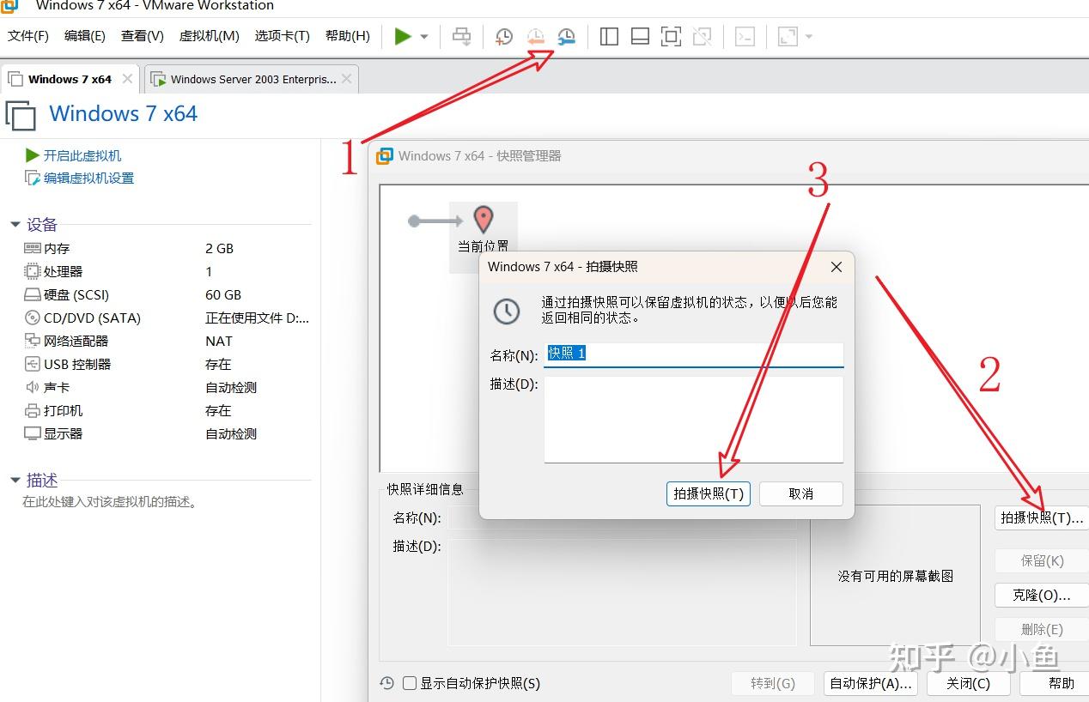1089x702 pixels.
Task: Click the Unity mode toolbar icon
Action: 702,36
